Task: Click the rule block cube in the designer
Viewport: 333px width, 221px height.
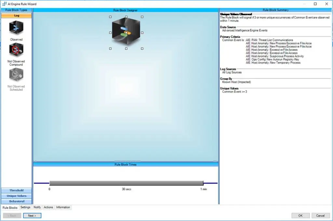Action: (126, 32)
